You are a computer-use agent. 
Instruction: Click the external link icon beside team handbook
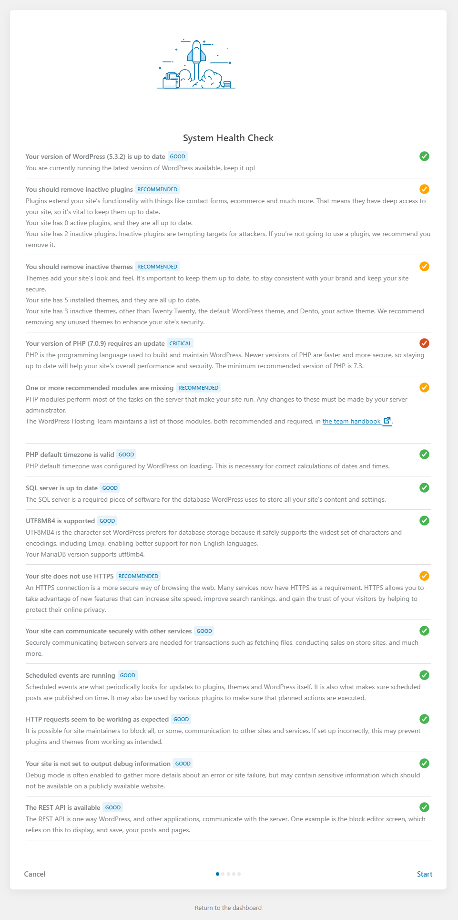(387, 421)
